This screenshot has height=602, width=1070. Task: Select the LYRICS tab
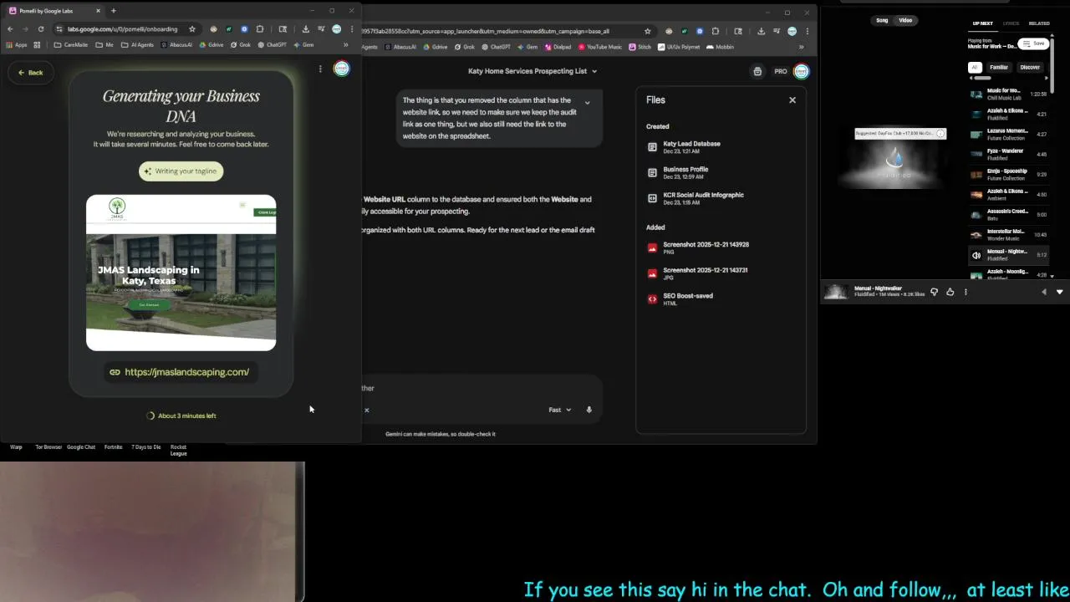[1011, 23]
